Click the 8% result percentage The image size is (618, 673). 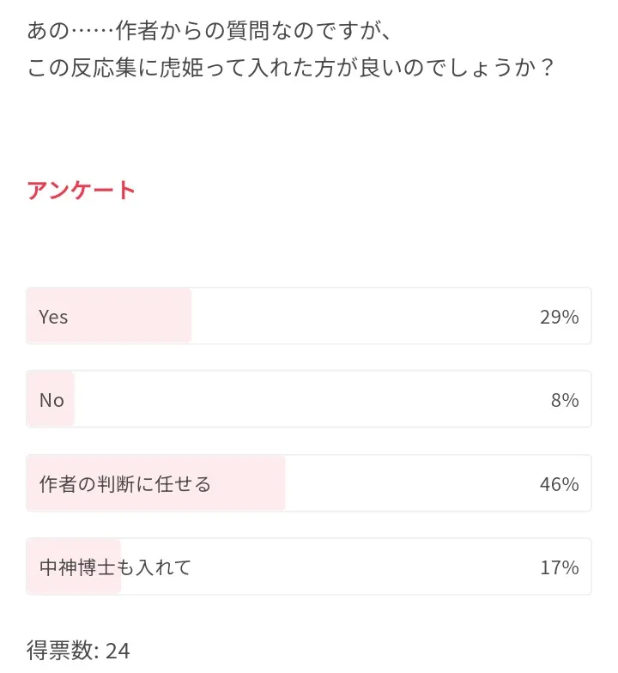click(x=565, y=400)
